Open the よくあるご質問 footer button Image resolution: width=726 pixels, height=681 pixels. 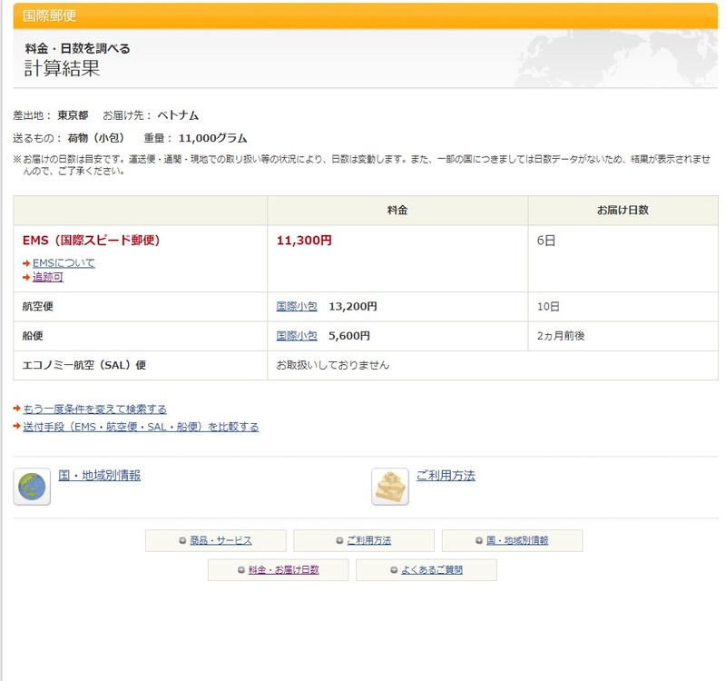pyautogui.click(x=427, y=570)
